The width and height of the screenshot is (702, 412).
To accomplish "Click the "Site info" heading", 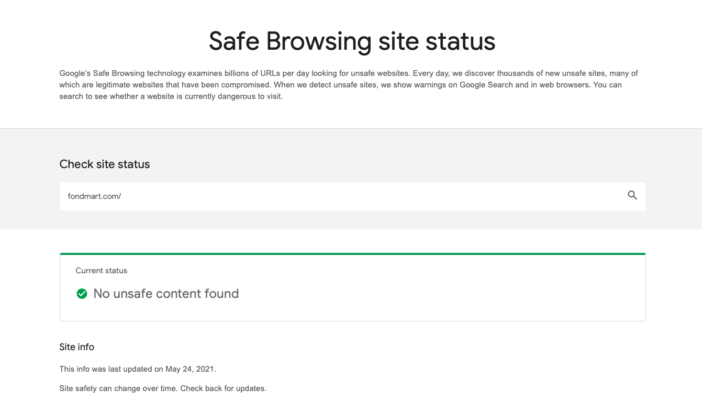I will 77,347.
